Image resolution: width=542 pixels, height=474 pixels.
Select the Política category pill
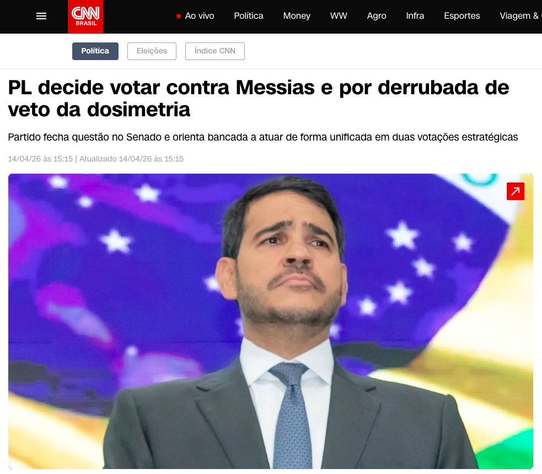point(95,51)
